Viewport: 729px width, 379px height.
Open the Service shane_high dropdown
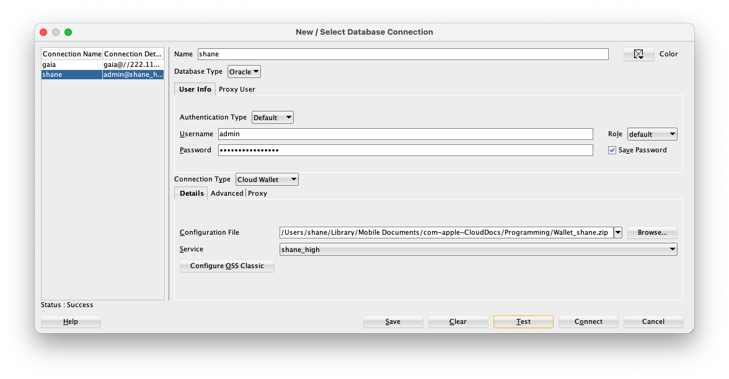click(478, 250)
